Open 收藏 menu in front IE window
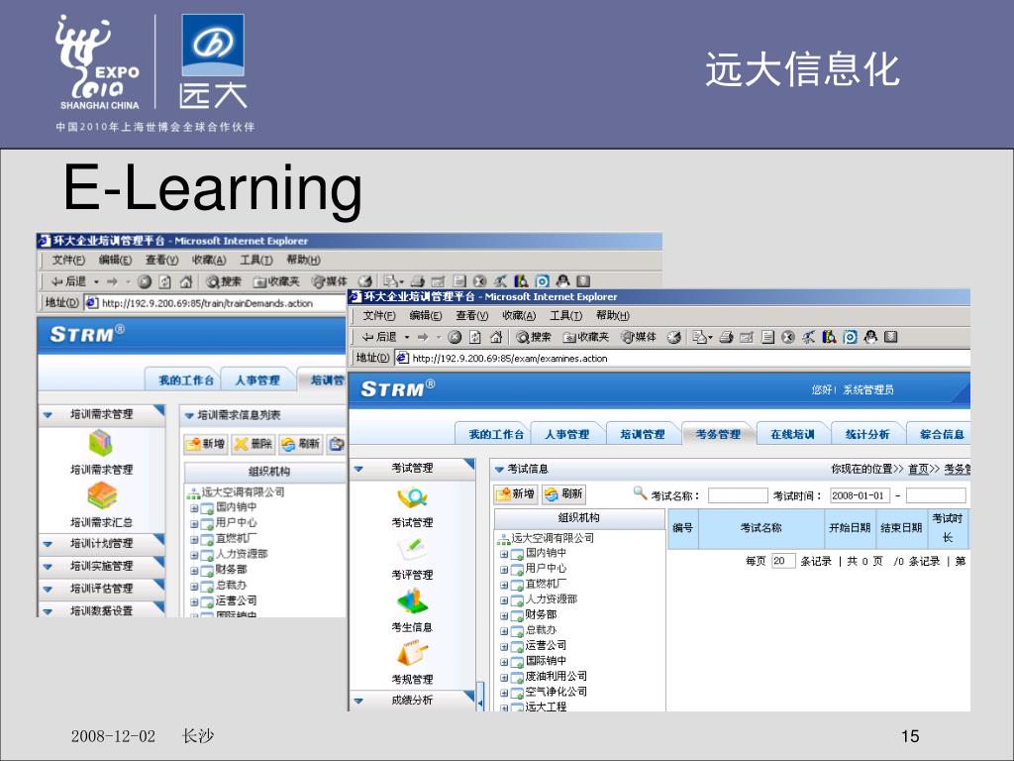Screen dimensions: 1014x761 pyautogui.click(x=519, y=316)
